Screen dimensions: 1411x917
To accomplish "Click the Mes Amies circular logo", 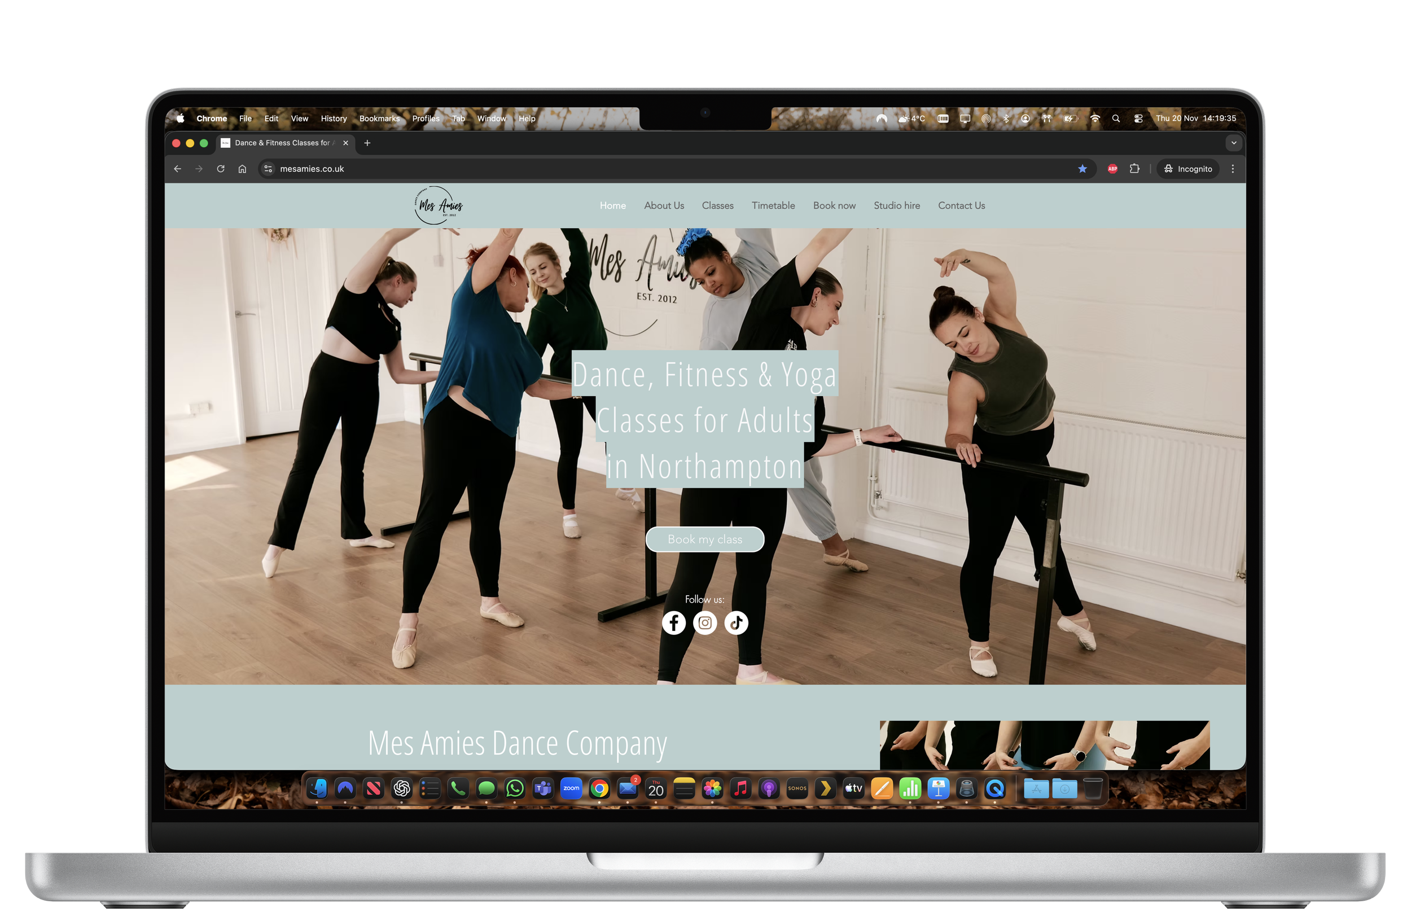I will 437,205.
